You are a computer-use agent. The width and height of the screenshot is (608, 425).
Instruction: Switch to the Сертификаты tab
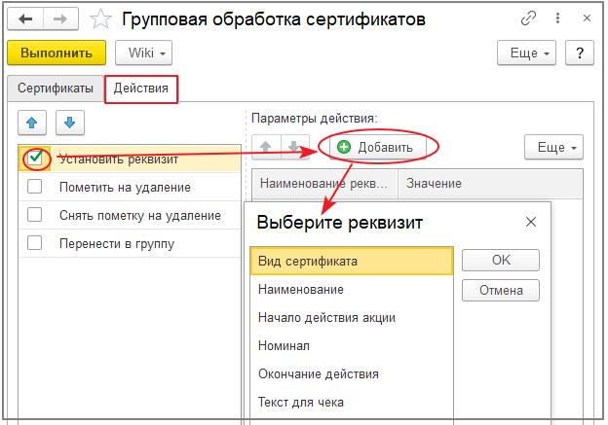click(x=56, y=89)
